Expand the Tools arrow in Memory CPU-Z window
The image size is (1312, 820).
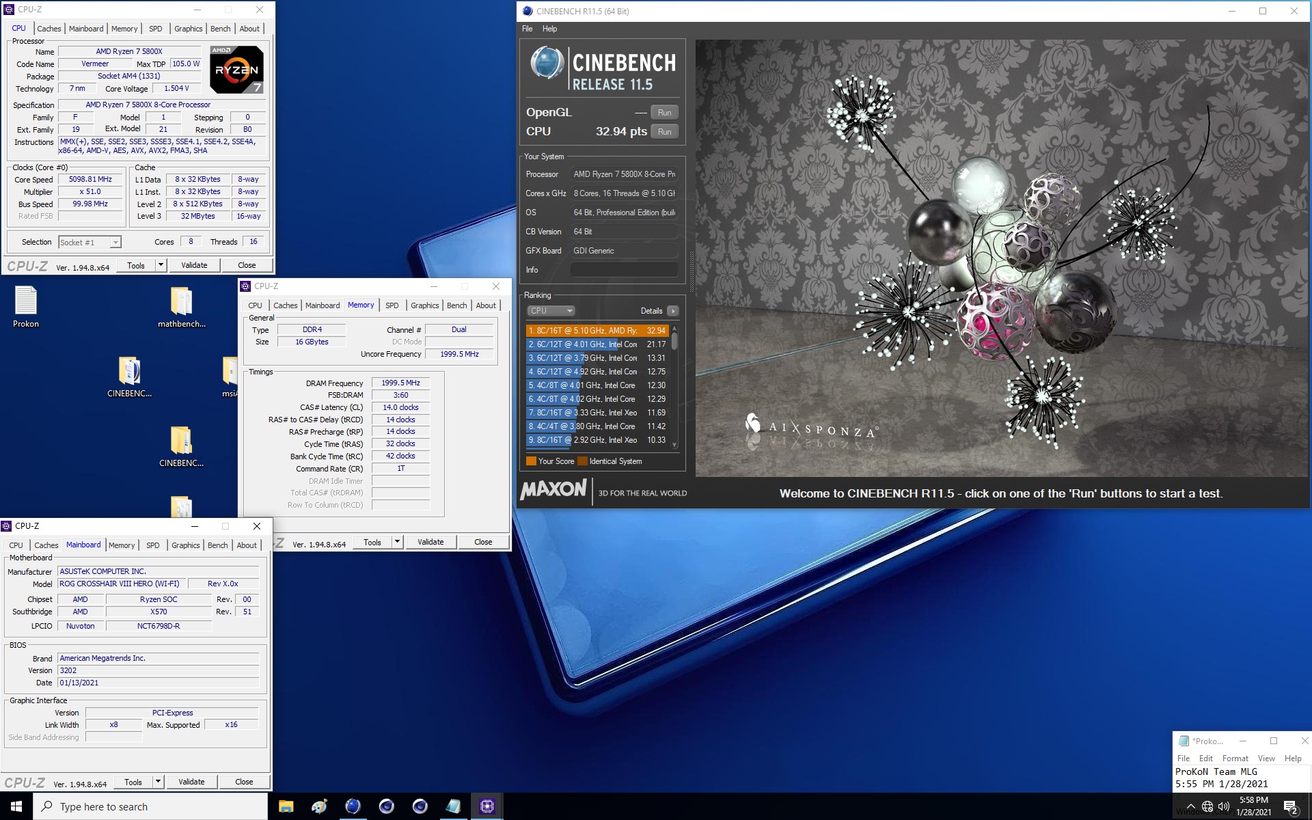[397, 542]
